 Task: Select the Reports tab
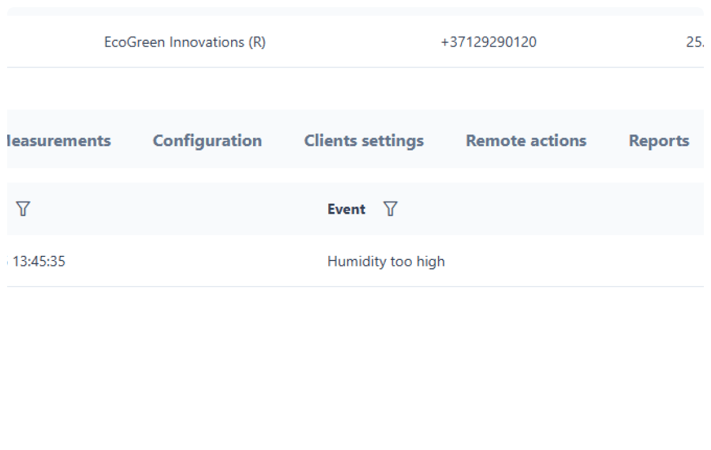tap(658, 141)
